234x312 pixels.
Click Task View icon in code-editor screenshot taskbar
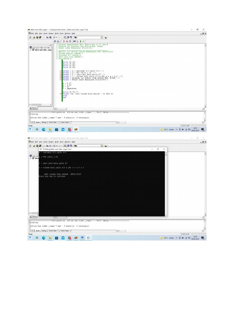[x=37, y=129]
